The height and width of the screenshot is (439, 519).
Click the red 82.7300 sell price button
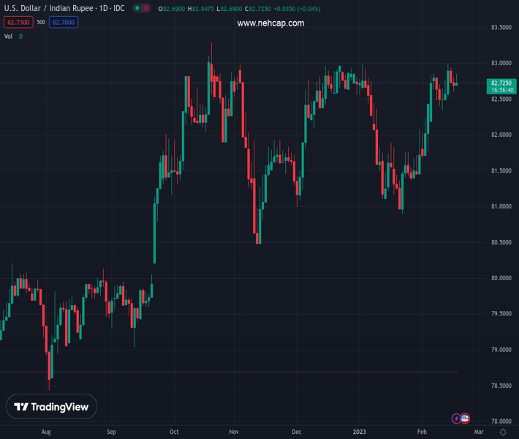(18, 23)
